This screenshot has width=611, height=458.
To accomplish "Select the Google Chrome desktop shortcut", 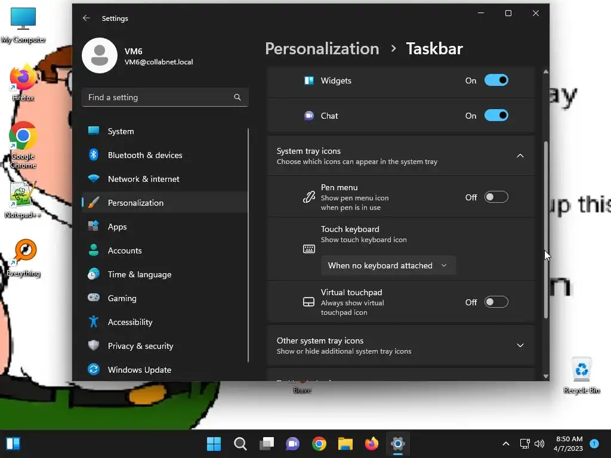I will [23, 146].
